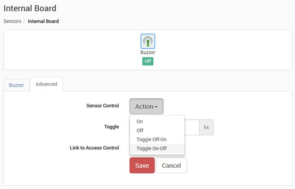Click the green Off status badge
The height and width of the screenshot is (189, 295).
147,61
